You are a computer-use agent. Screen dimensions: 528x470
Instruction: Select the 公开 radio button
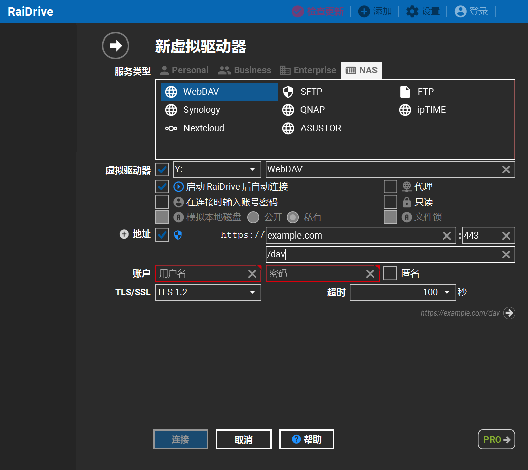(253, 217)
